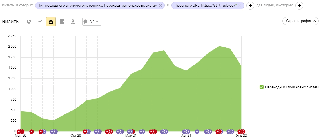Screen dimensions: 321x140
Task: Switch to the column chart icon
Action: [62, 21]
